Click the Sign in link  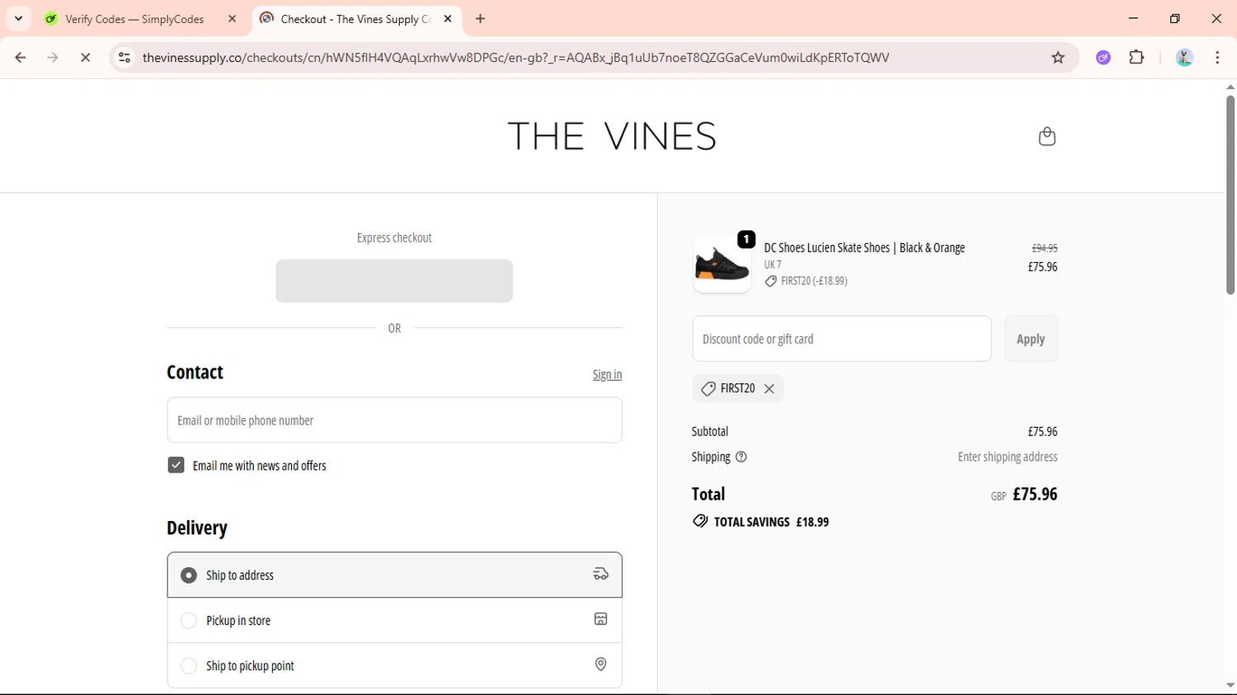(x=607, y=374)
